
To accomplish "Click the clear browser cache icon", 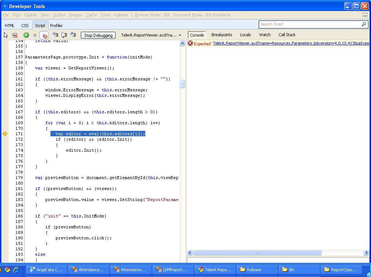I will (x=15, y=35).
